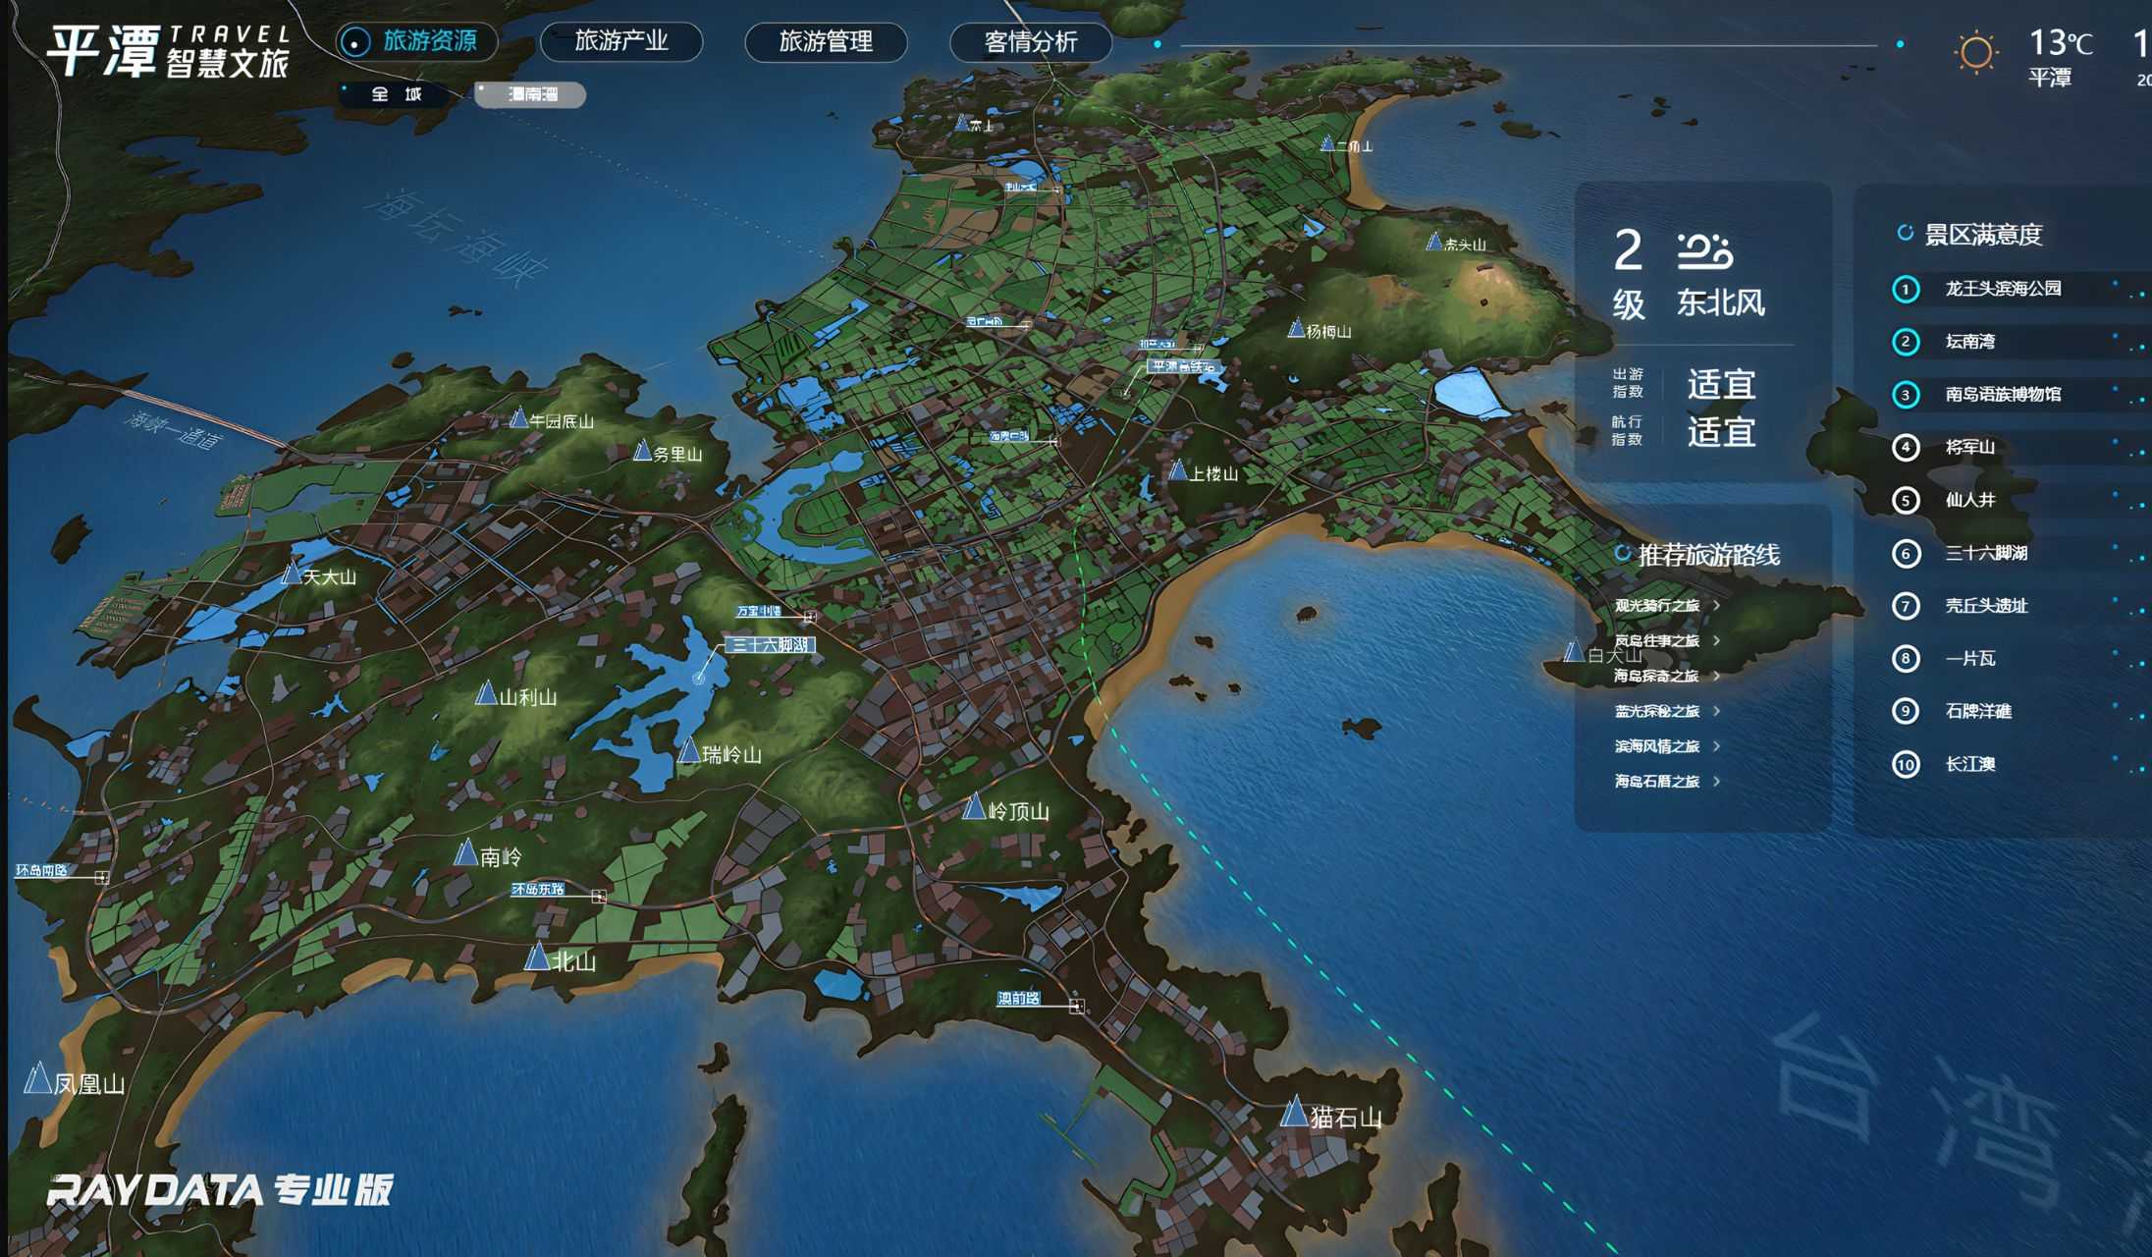Open 坛南湾 in satisfaction ranking

[1969, 342]
